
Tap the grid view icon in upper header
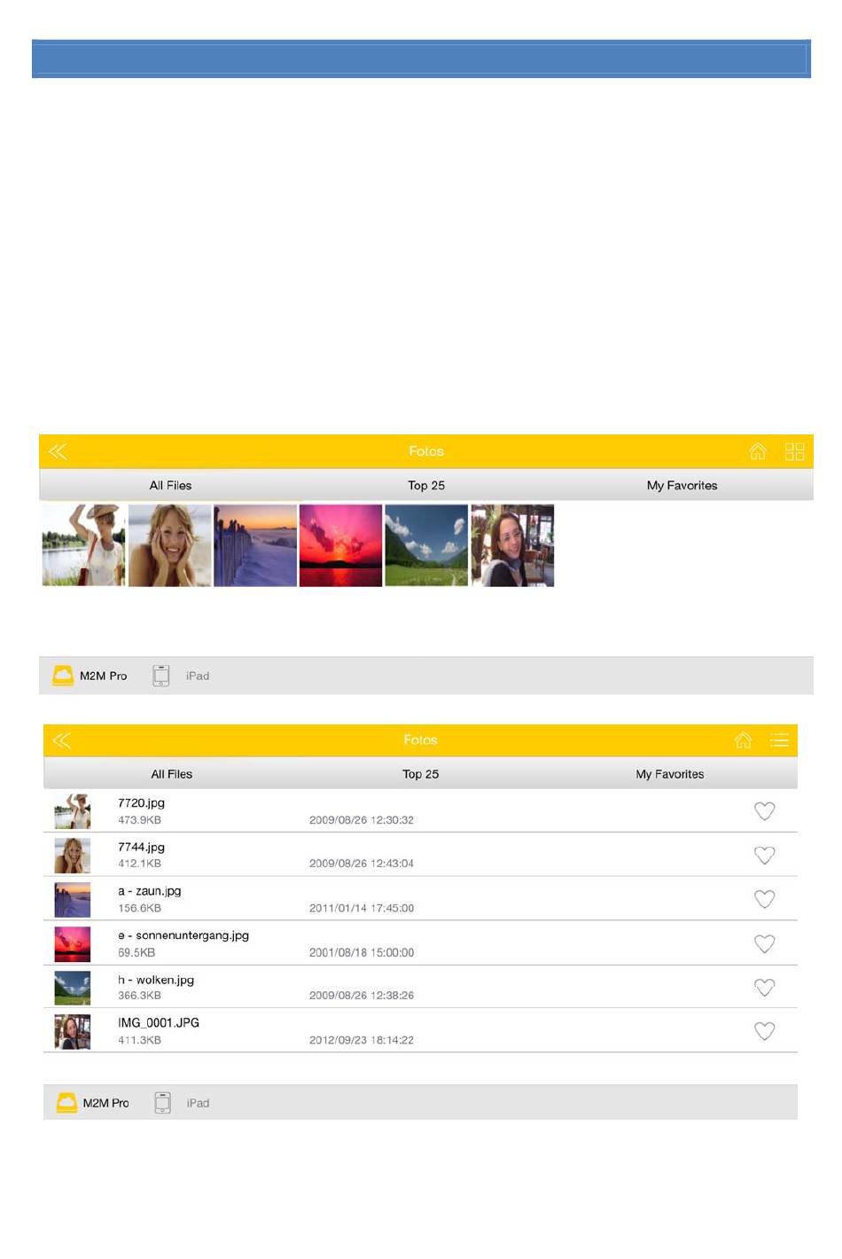(x=795, y=451)
